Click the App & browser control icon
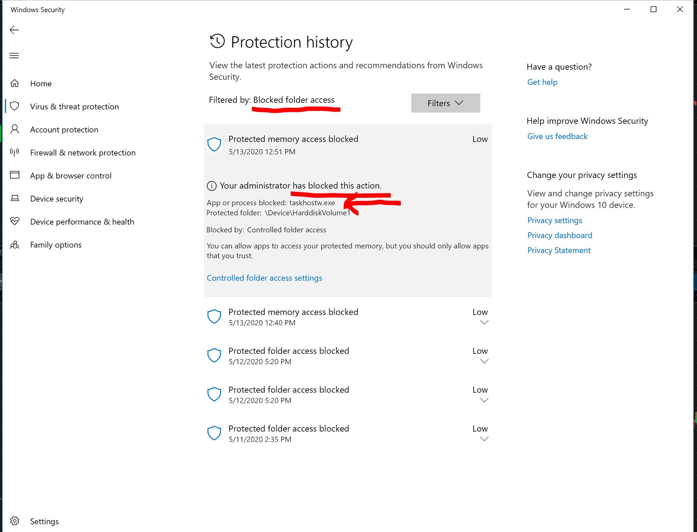697x532 pixels. tap(15, 175)
